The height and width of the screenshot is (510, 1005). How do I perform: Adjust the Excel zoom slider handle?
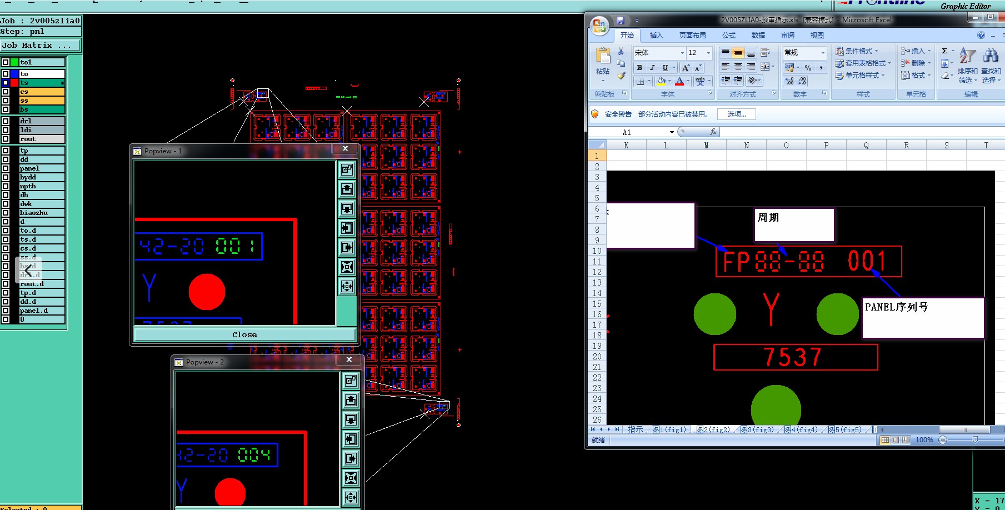click(975, 440)
